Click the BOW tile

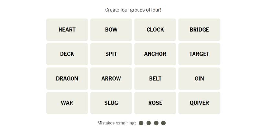click(x=111, y=30)
